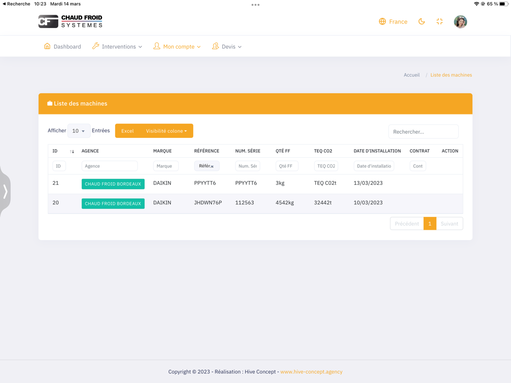Viewport: 511px width, 383px height.
Task: Sort by the MARQUE column header
Action: coord(162,151)
